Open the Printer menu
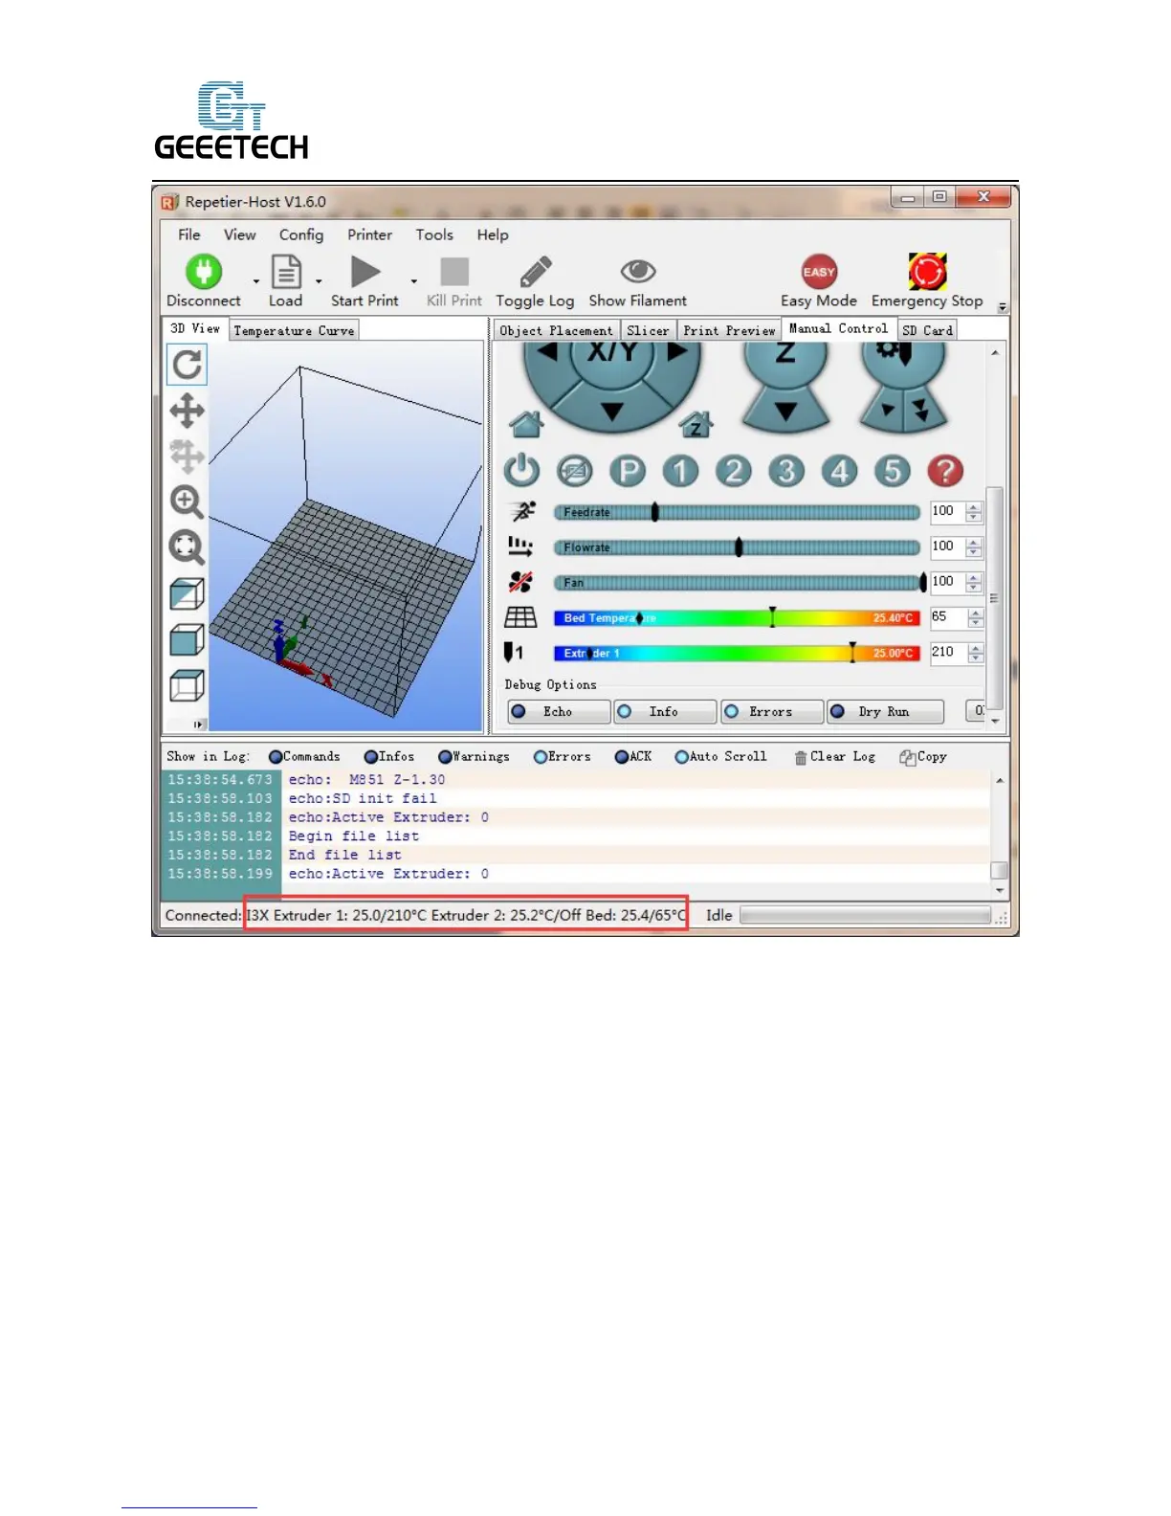Viewport: 1171px width, 1516px height. tap(370, 234)
